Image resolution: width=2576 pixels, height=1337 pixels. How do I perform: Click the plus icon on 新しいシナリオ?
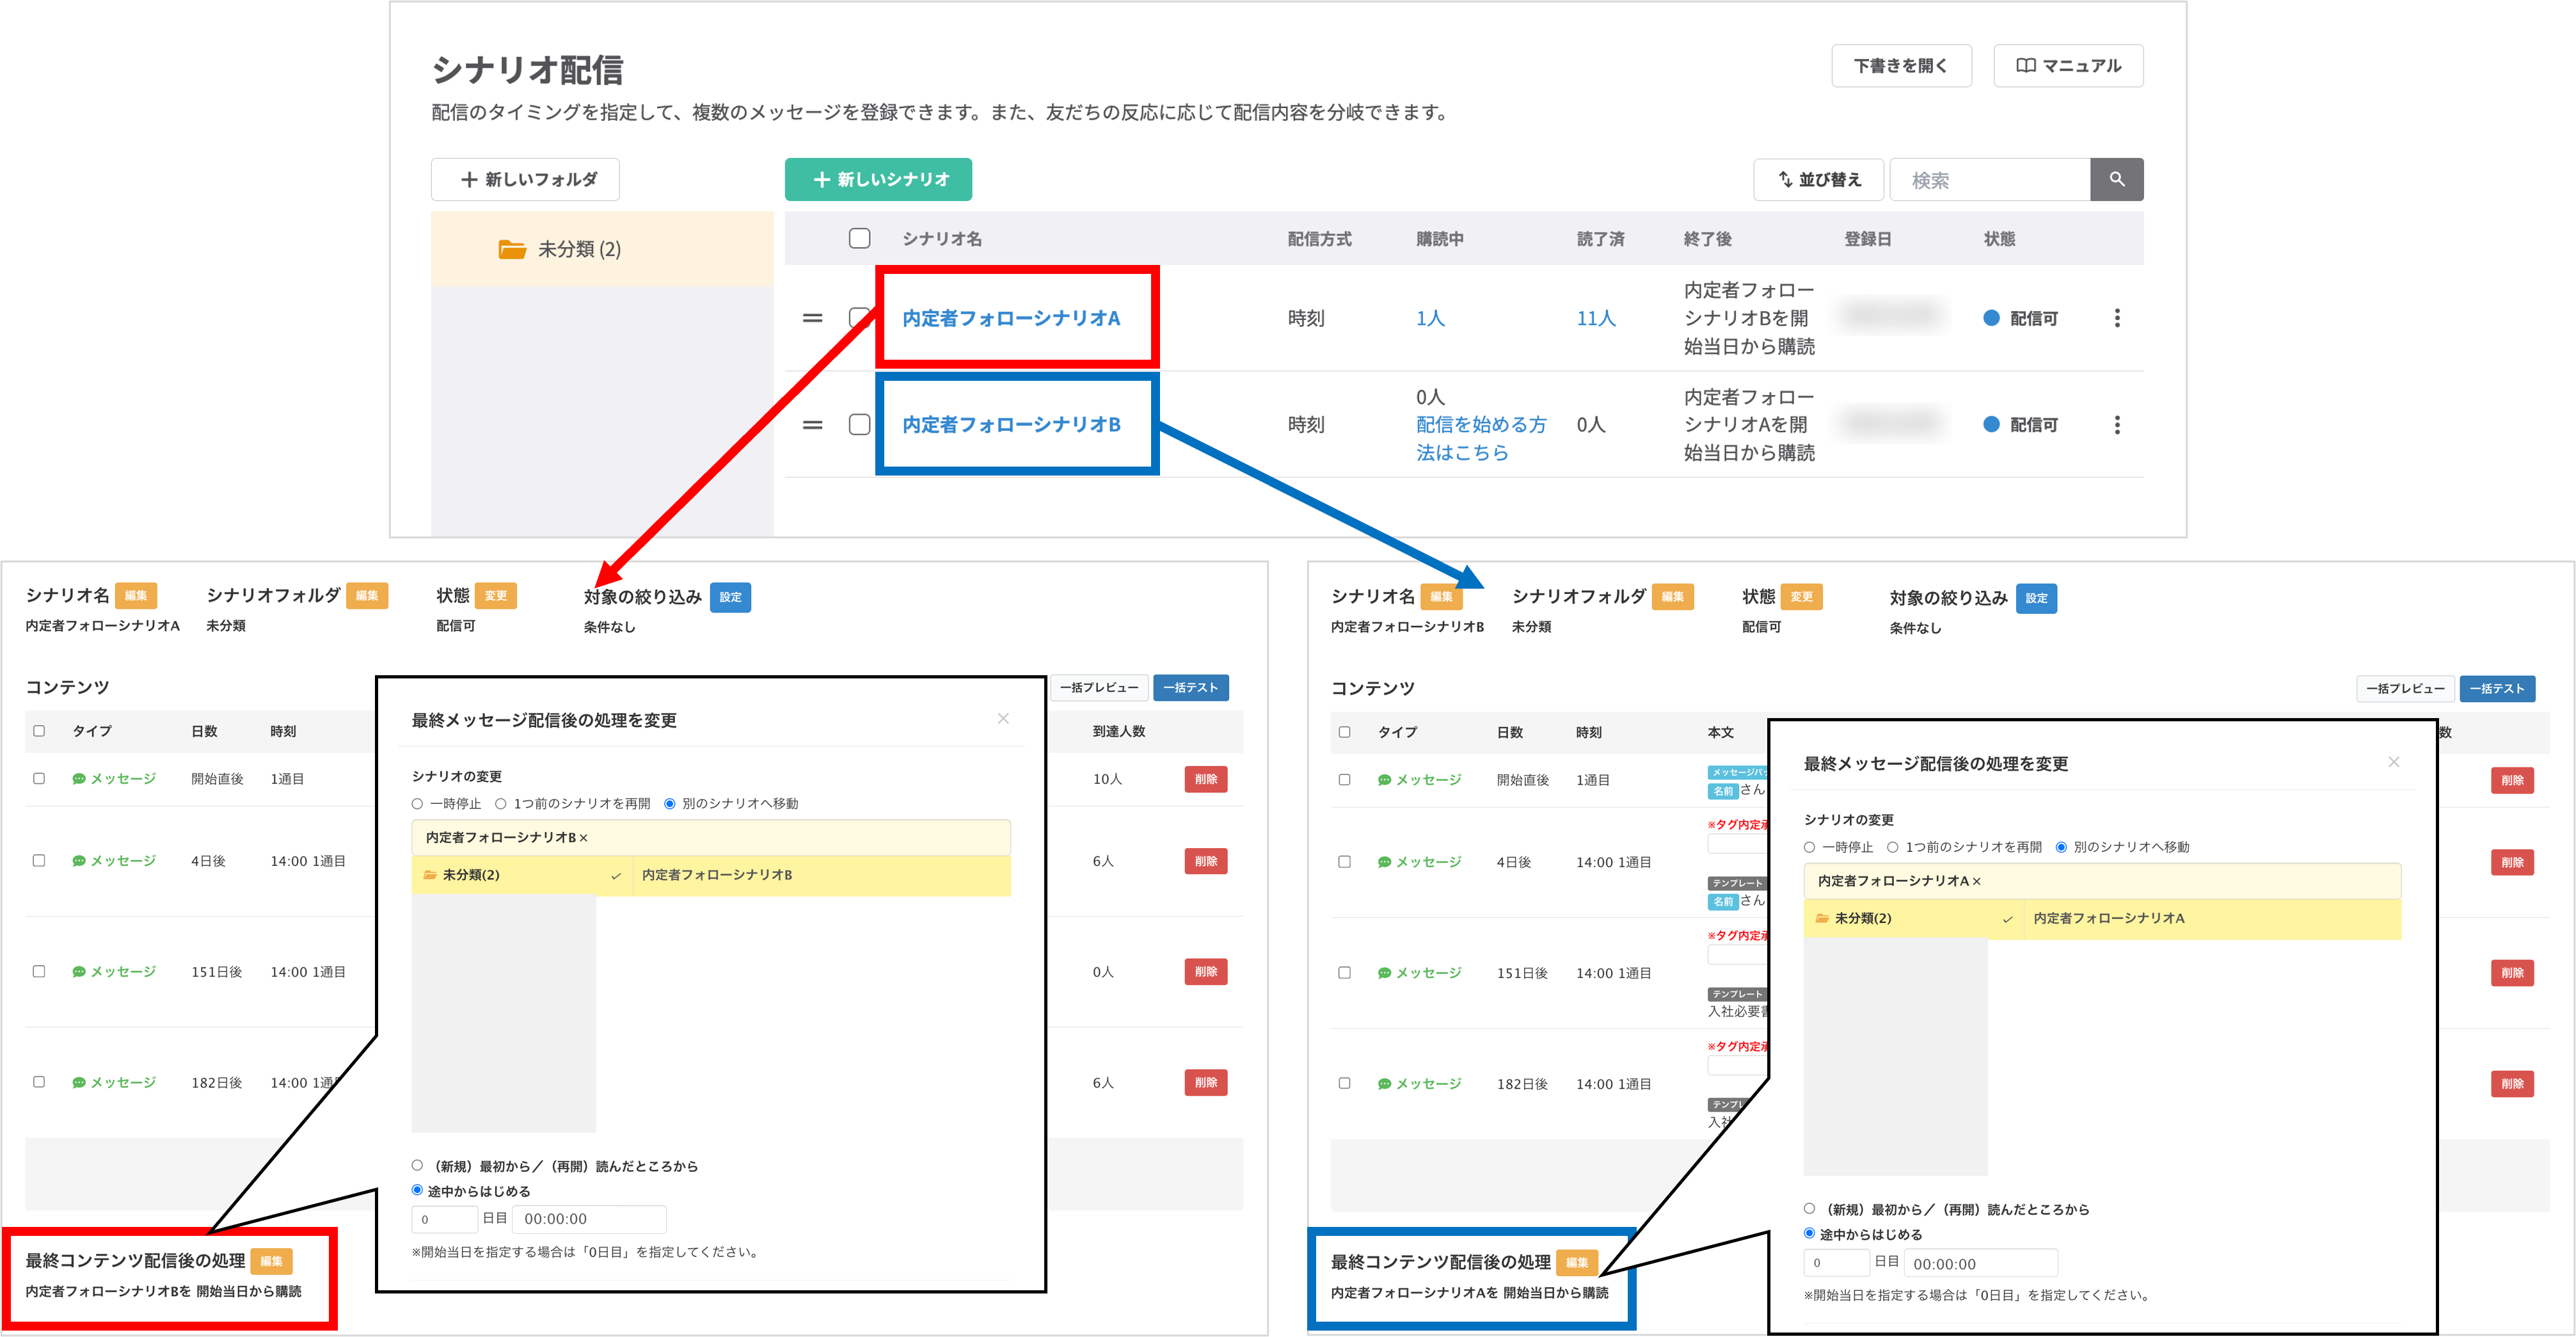pos(822,179)
